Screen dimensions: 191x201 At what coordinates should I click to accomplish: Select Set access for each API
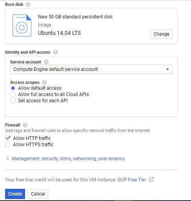tap(13, 101)
